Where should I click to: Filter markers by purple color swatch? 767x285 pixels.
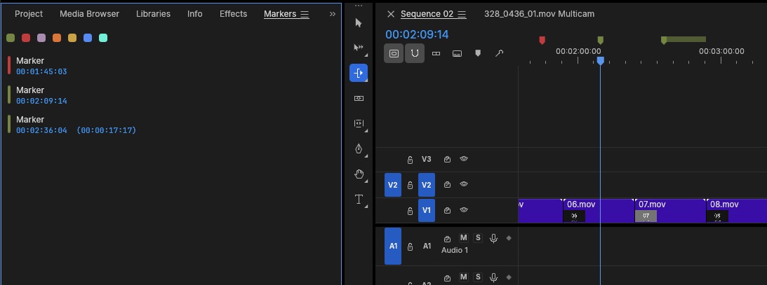coord(41,38)
